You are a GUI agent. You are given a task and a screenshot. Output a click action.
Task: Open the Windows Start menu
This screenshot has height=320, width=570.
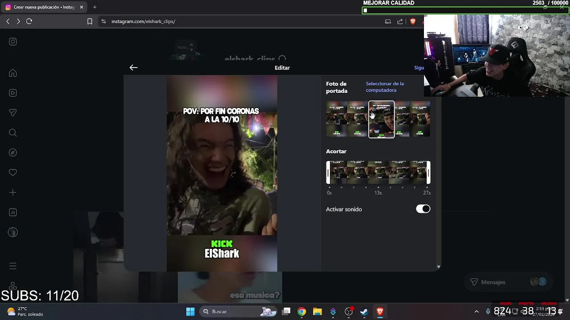click(190, 312)
